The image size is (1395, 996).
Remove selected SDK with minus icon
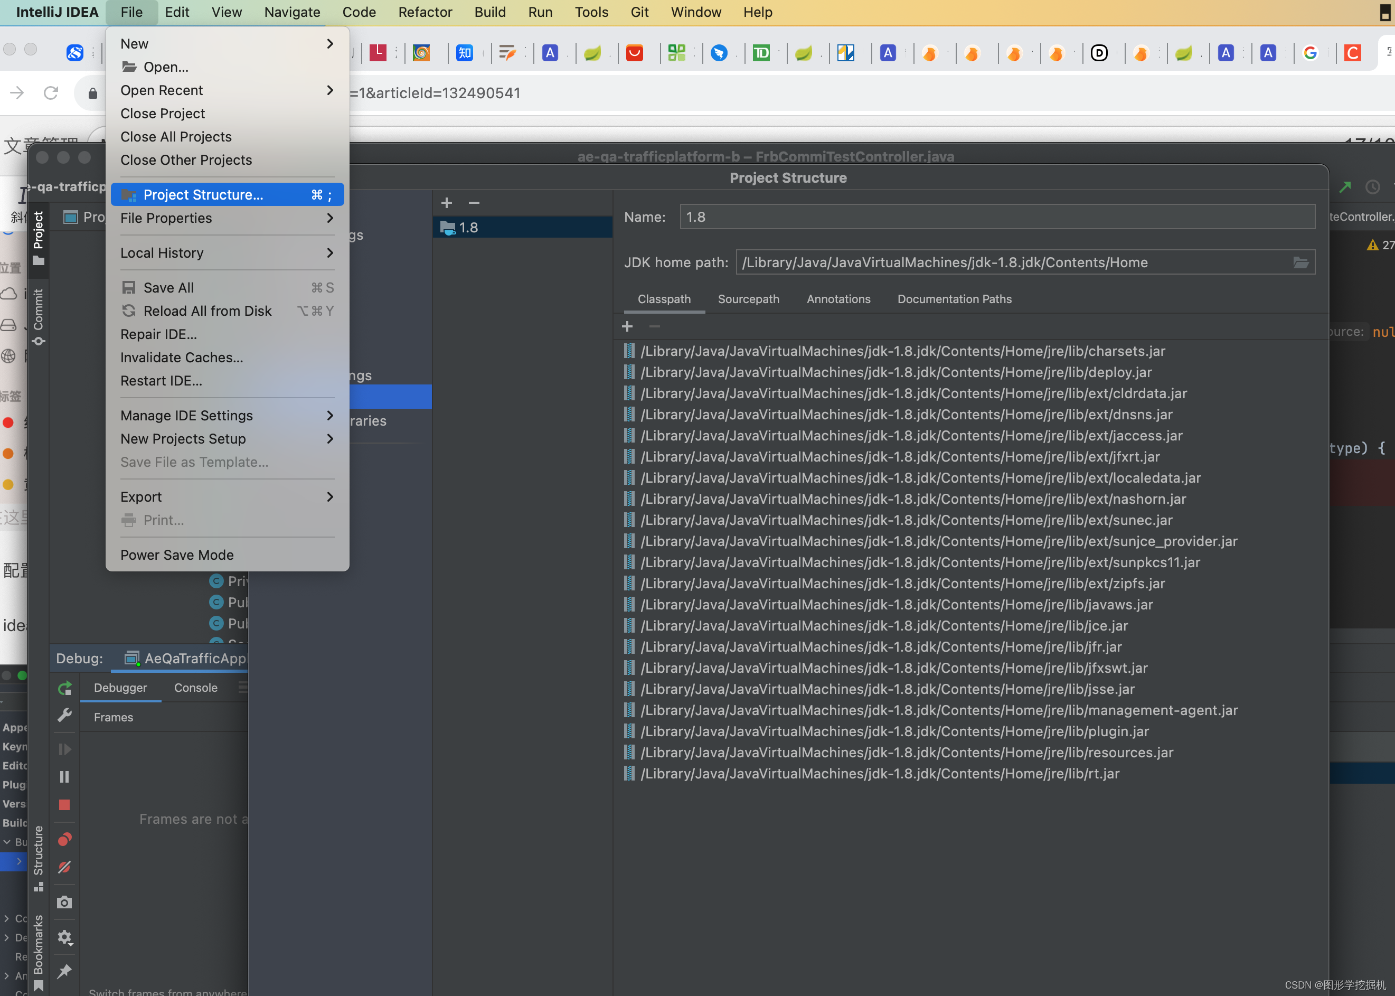(x=474, y=202)
